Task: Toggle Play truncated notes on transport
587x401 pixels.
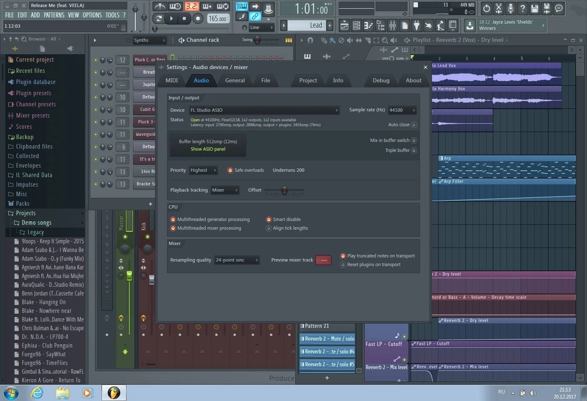Action: point(343,256)
